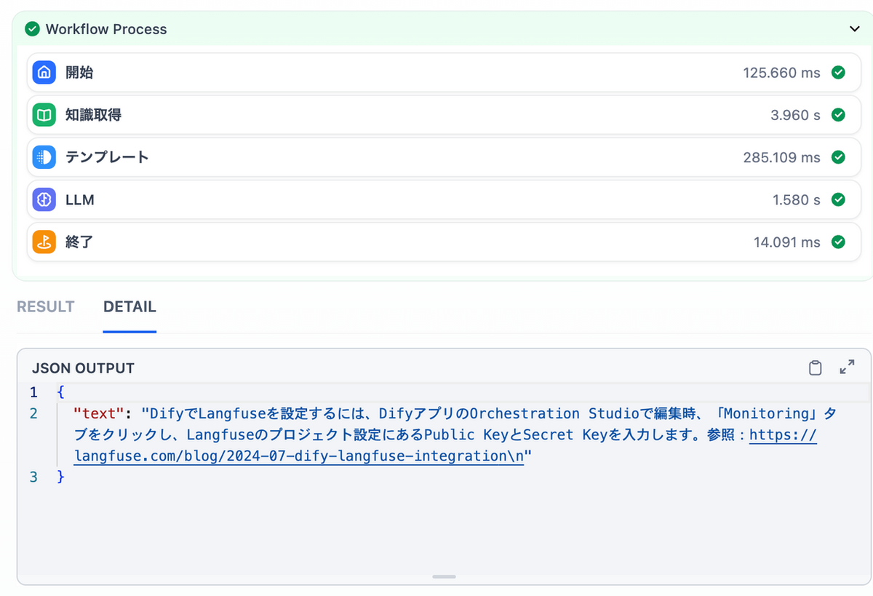Click the テンプレート node icon
This screenshot has width=873, height=596.
[x=44, y=157]
